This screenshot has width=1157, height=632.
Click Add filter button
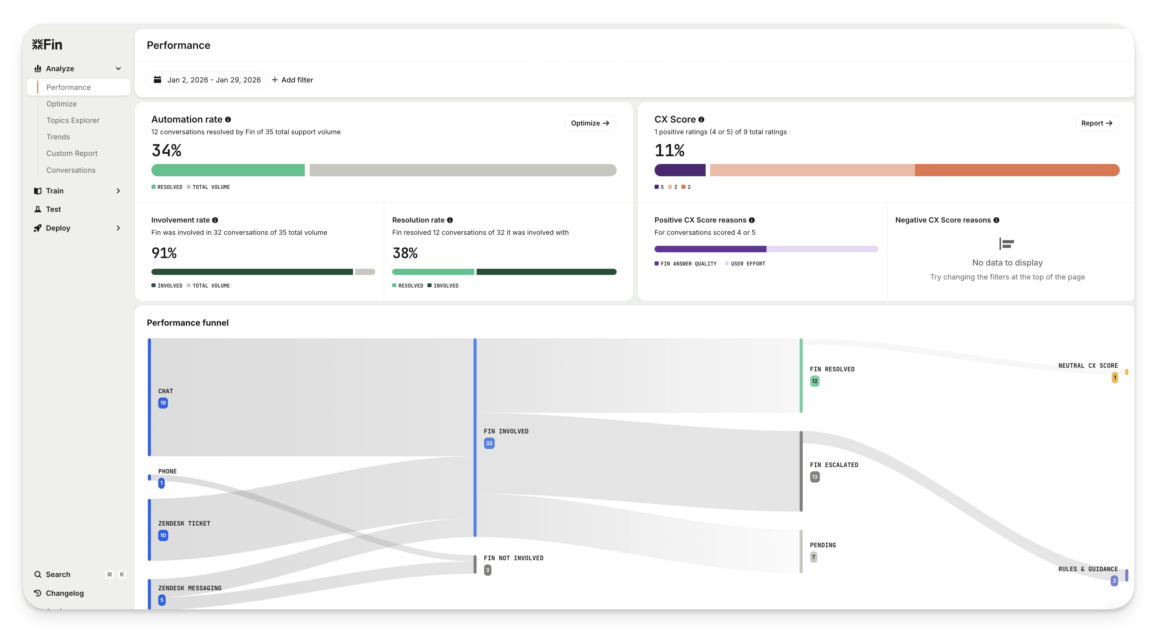point(292,80)
